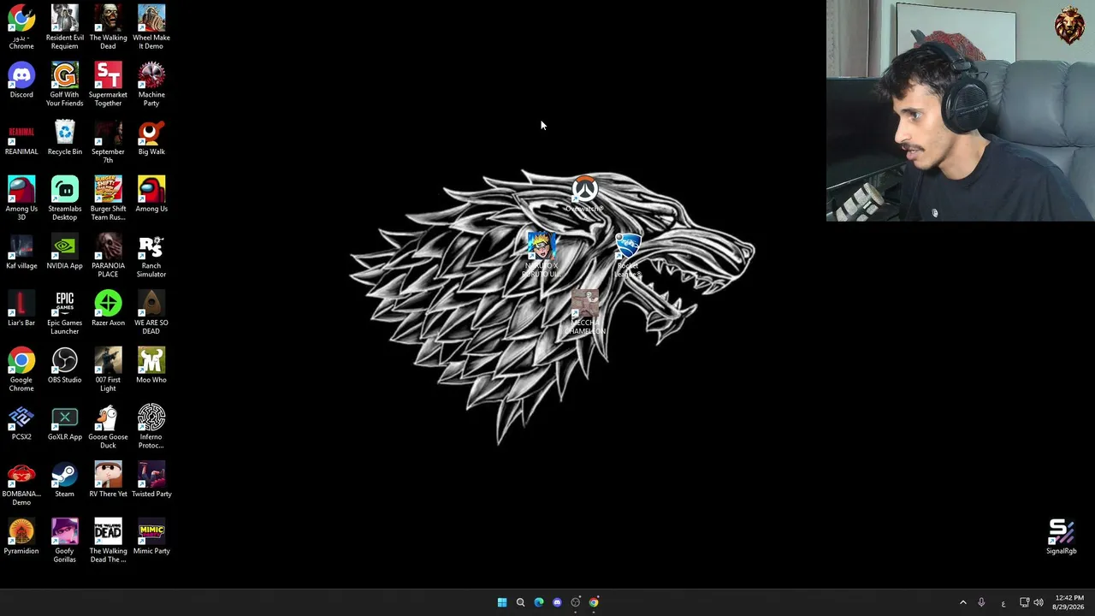The height and width of the screenshot is (616, 1095).
Task: Launch the Liar's Bar shortcut
Action: point(21,309)
